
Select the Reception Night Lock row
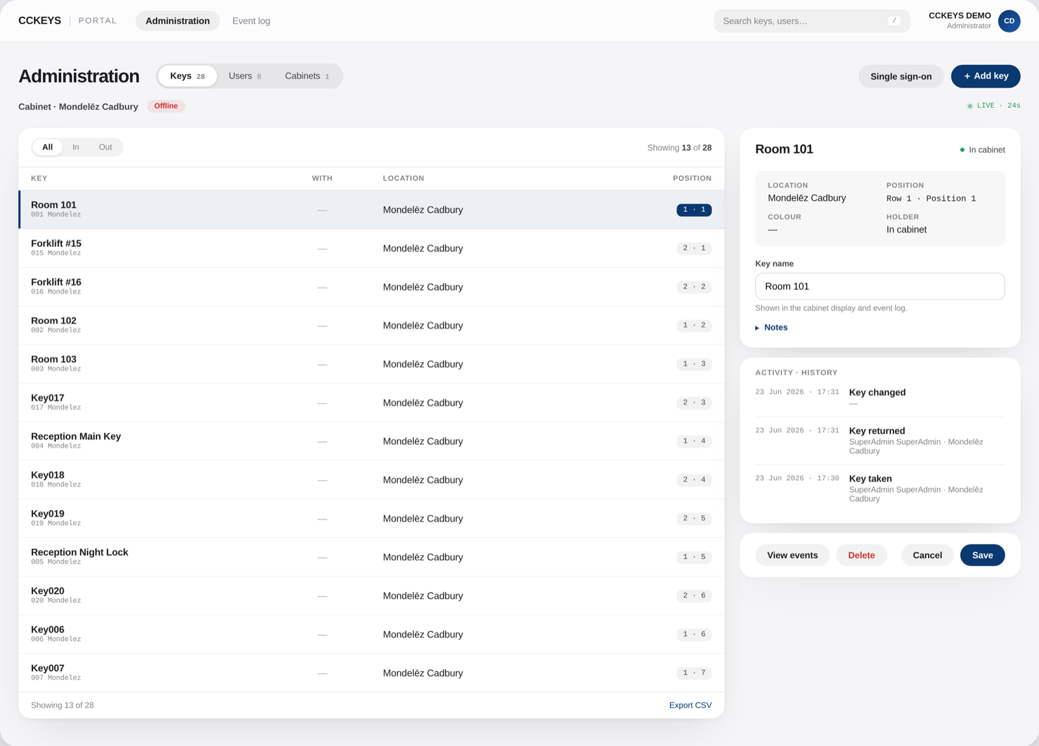[x=371, y=557]
